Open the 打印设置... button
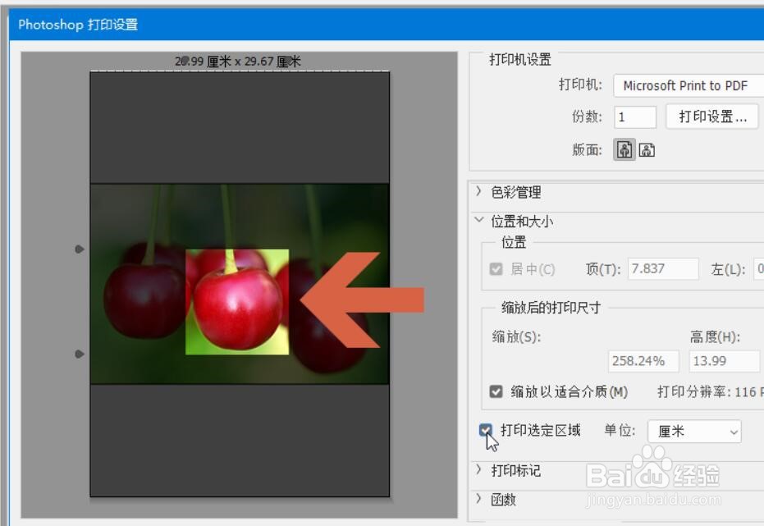 [712, 117]
